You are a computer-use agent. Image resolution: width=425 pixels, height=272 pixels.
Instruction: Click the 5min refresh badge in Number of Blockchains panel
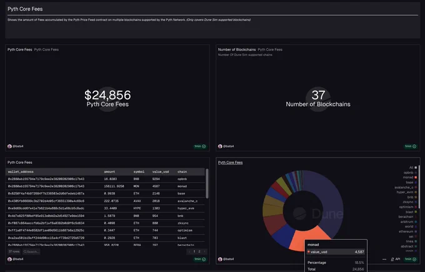pos(411,146)
